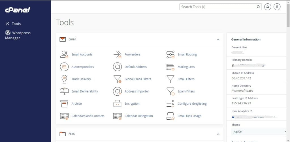Click the Configure Greylisting icon

(x=170, y=104)
